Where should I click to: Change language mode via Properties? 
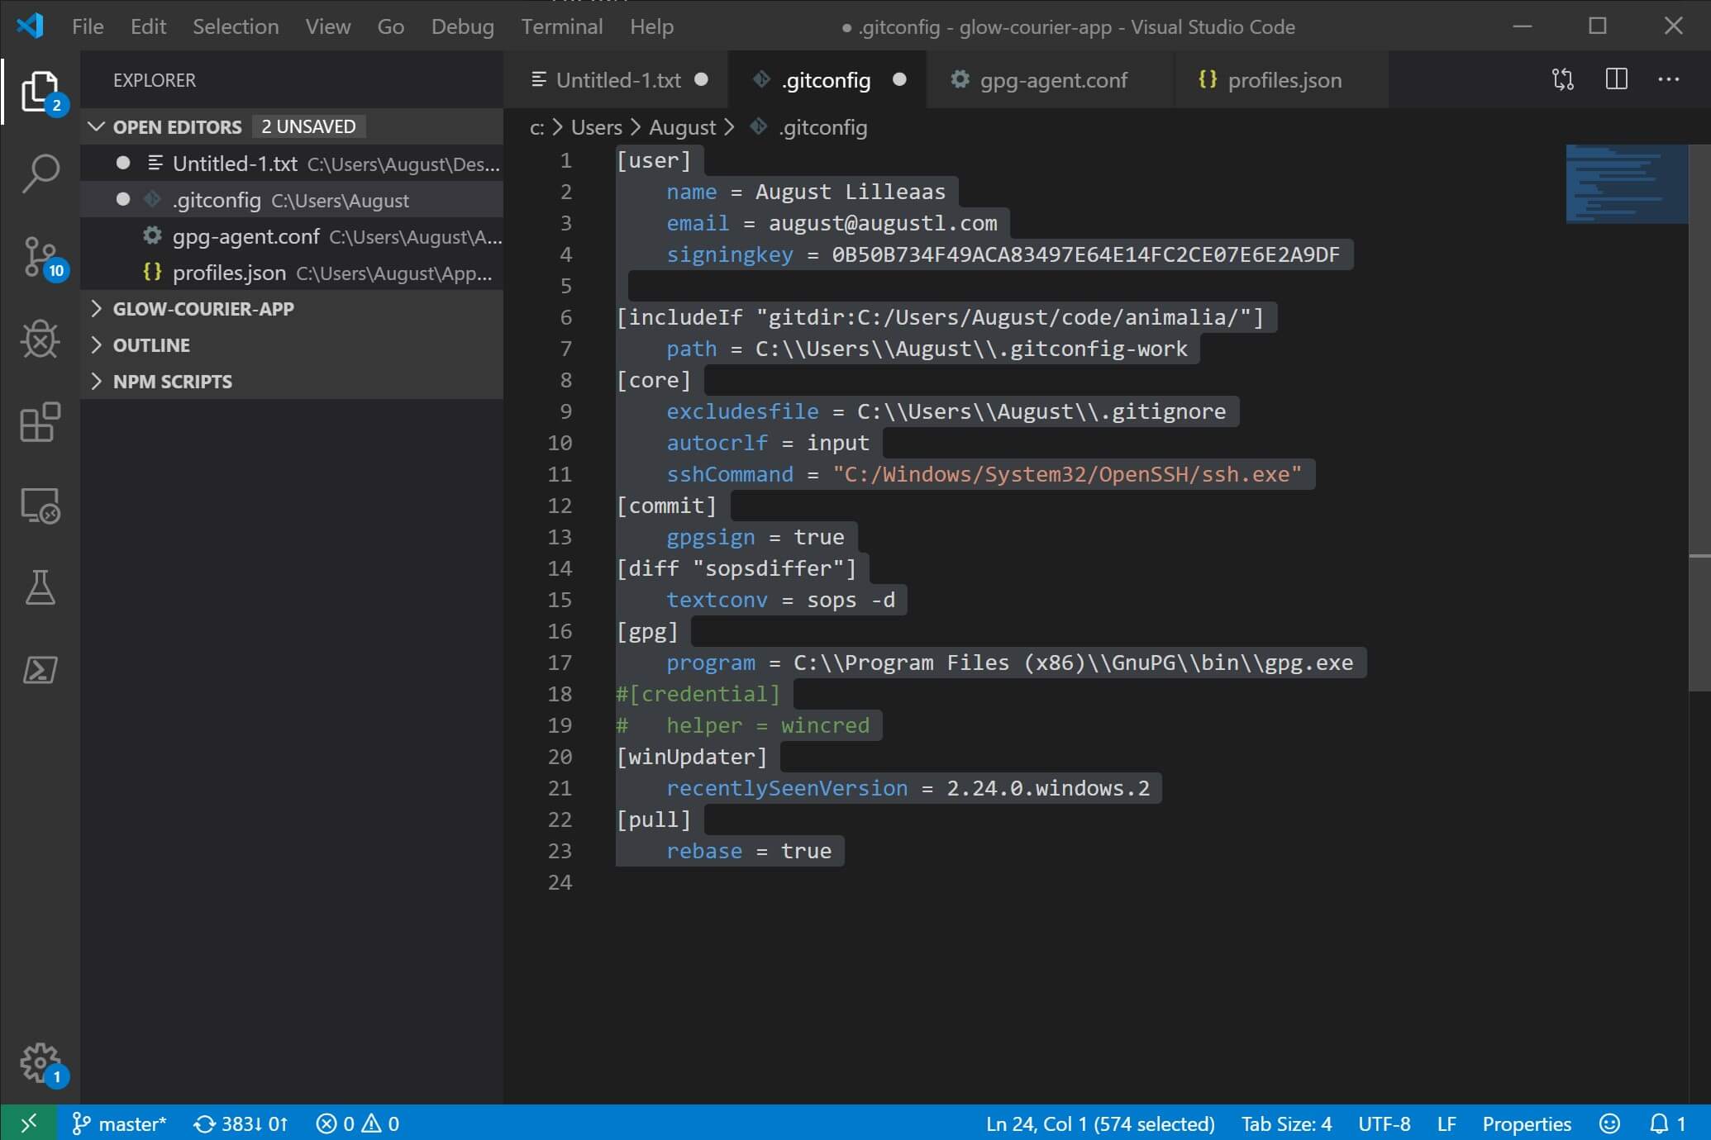coord(1527,1123)
